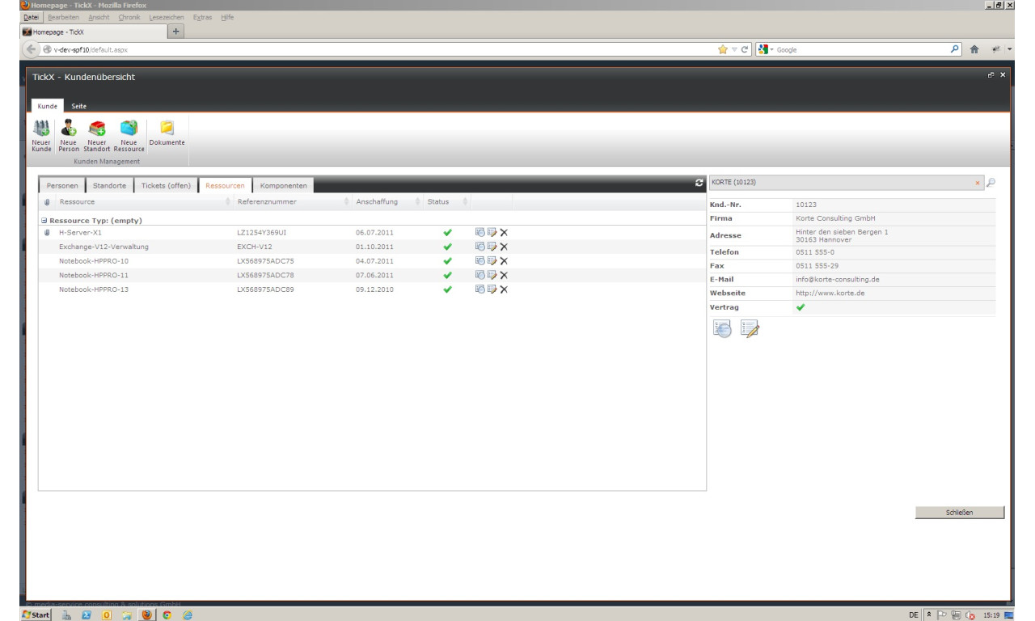
Task: Delete the Notebook-HPPRO-13 resource
Action: coord(503,289)
